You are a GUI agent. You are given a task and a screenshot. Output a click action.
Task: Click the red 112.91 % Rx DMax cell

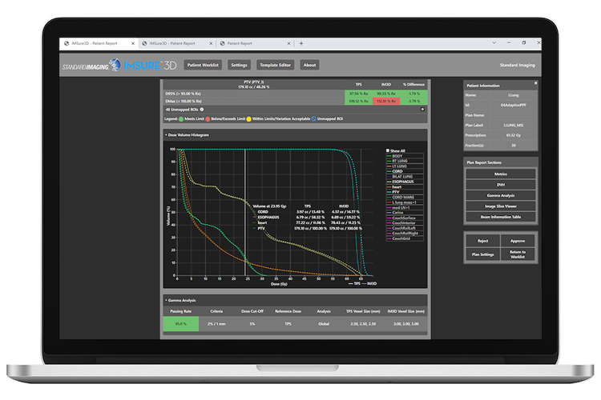click(386, 102)
